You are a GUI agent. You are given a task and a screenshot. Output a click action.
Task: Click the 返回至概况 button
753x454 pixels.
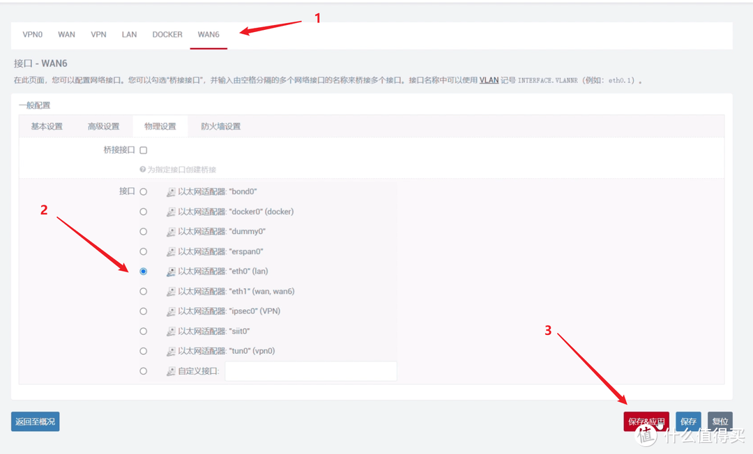click(x=36, y=421)
